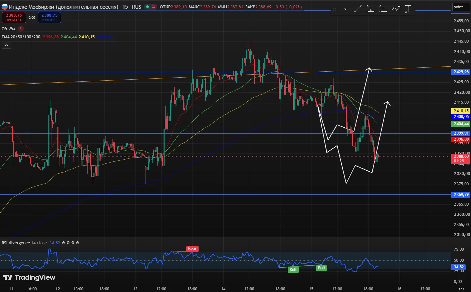Click the spread value 0,00
The height and width of the screenshot is (292, 471).
pyautogui.click(x=32, y=18)
